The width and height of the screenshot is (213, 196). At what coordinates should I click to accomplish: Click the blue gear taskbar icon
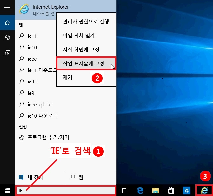(x=186, y=190)
